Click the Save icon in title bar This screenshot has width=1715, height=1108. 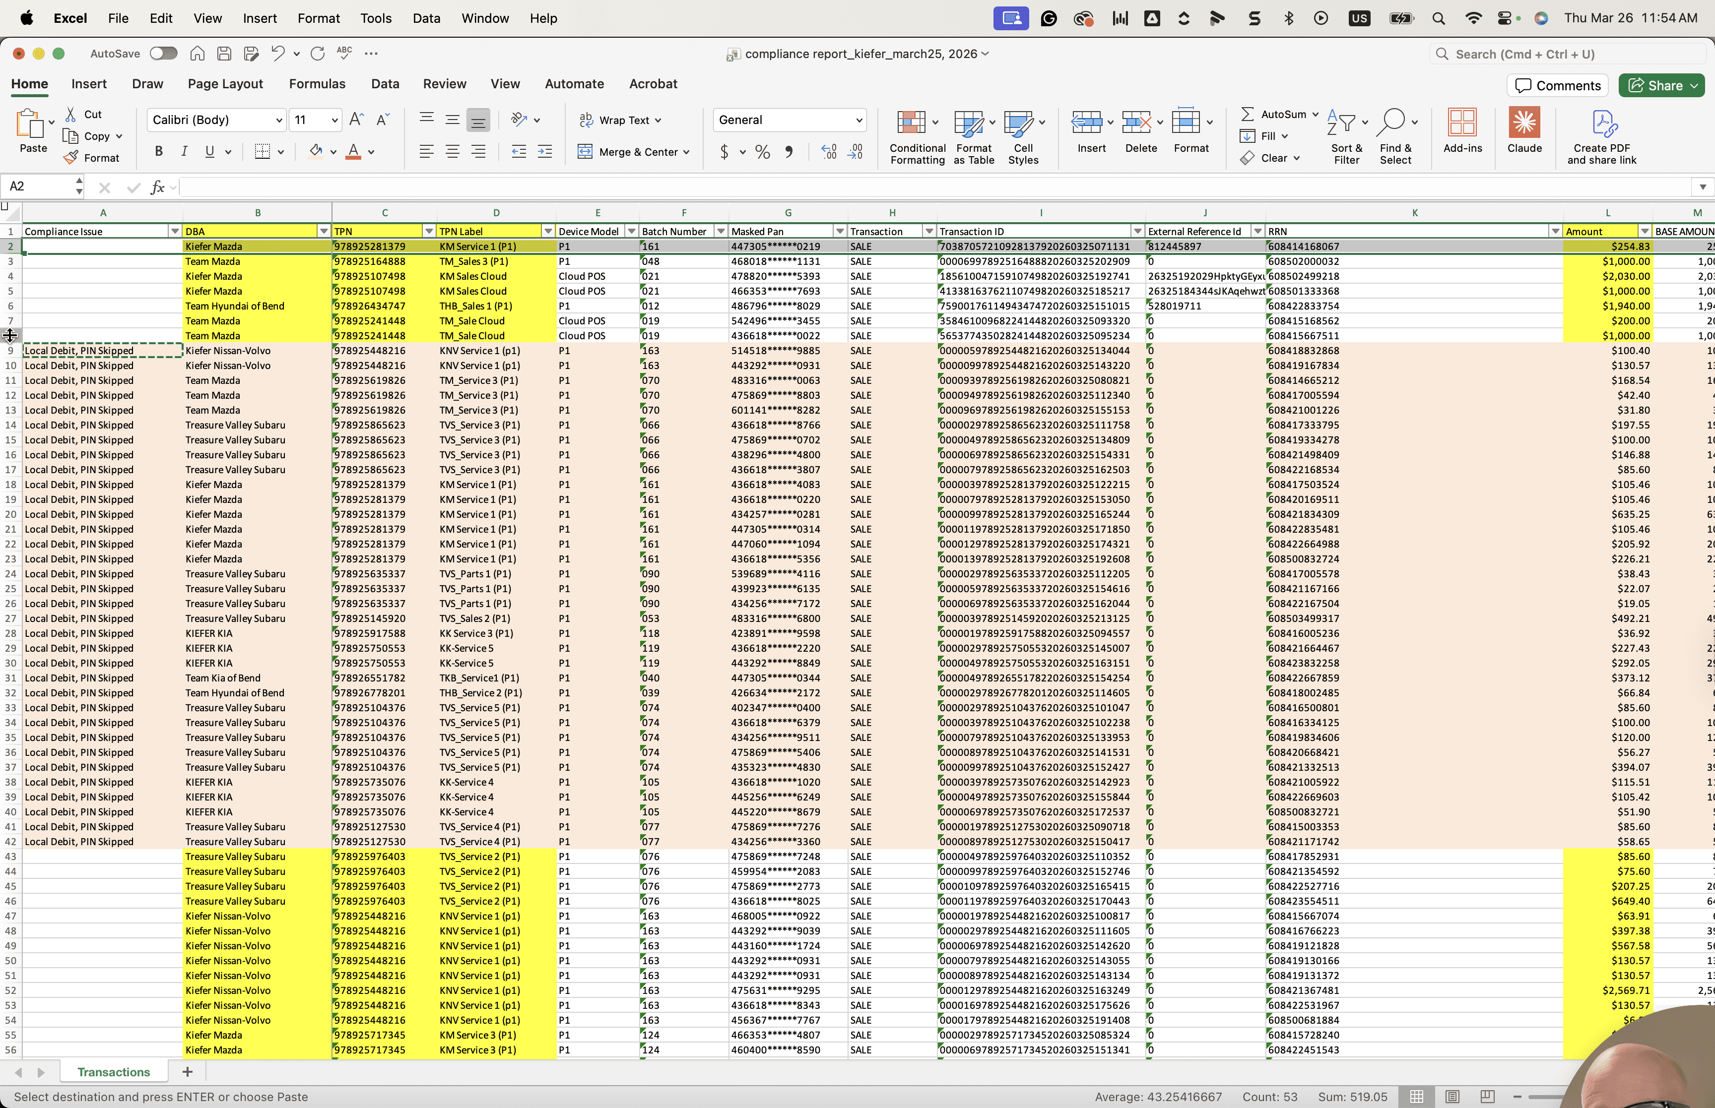click(224, 53)
